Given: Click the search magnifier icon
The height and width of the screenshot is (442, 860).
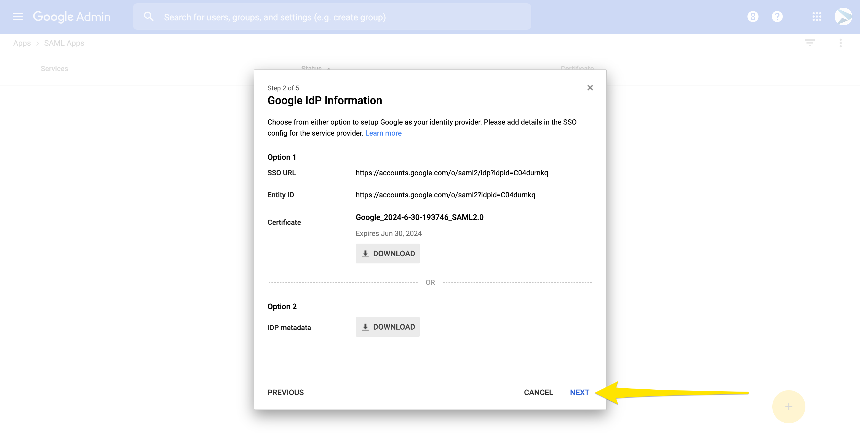Looking at the screenshot, I should point(149,17).
